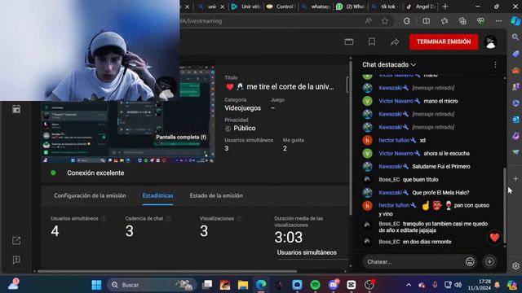Click hector tuñon name on 'xd' message
The width and height of the screenshot is (522, 293).
click(394, 140)
